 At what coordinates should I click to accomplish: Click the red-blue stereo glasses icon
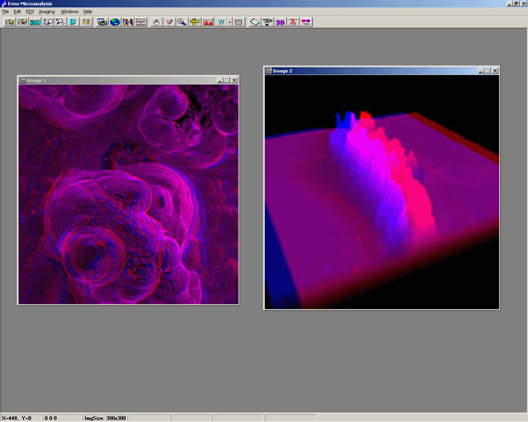coord(306,22)
